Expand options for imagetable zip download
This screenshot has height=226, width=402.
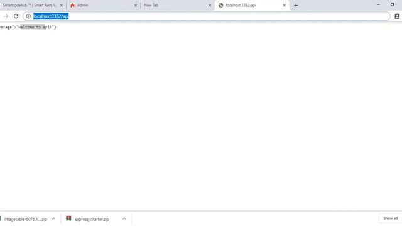pyautogui.click(x=53, y=219)
